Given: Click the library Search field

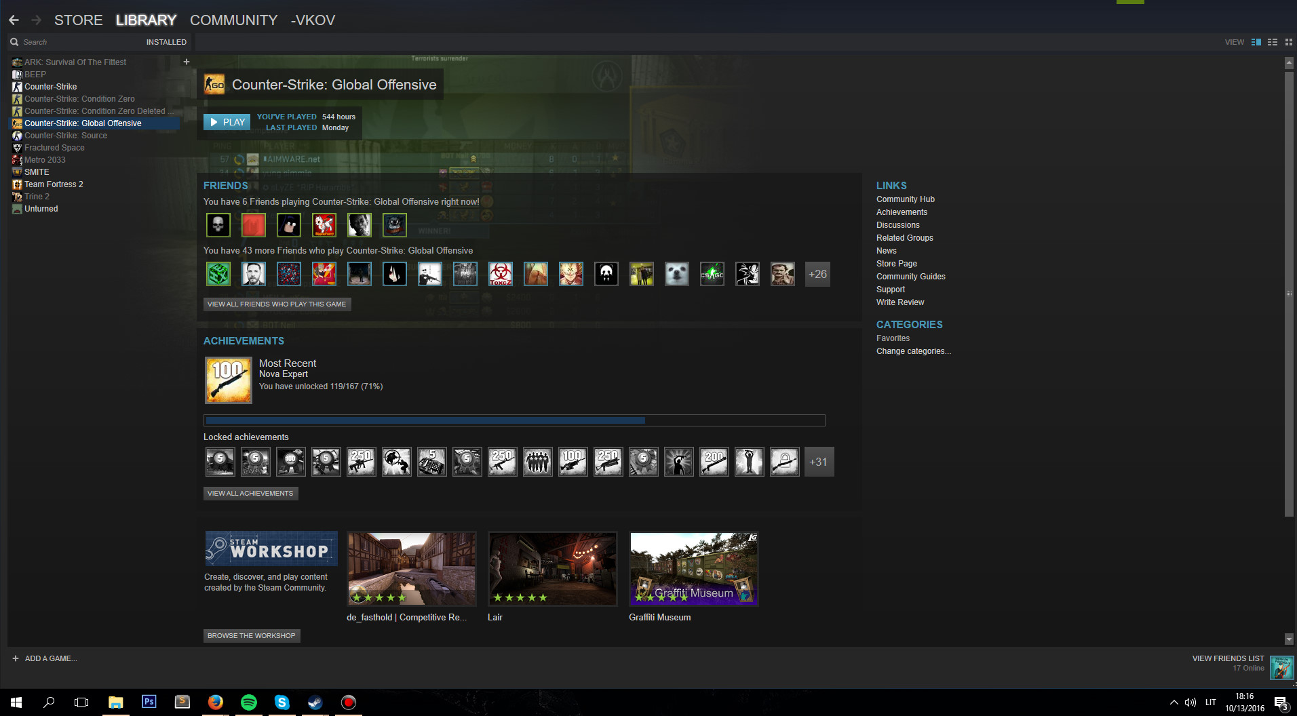Looking at the screenshot, I should coord(75,42).
